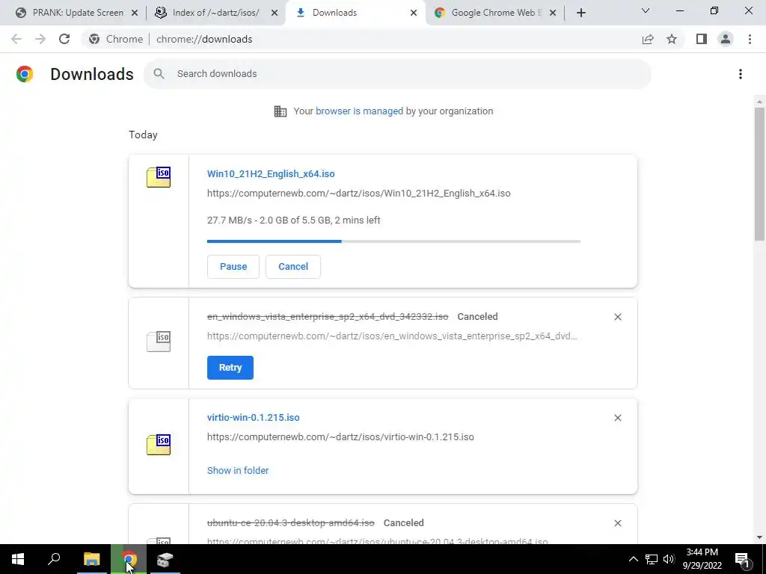Close the PRANK: Update Screen tab
Viewport: 766px width, 574px height.
135,13
